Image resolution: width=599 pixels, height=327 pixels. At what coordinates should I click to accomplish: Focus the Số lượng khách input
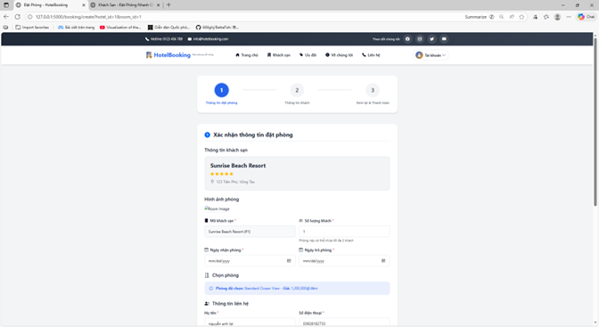[344, 232]
